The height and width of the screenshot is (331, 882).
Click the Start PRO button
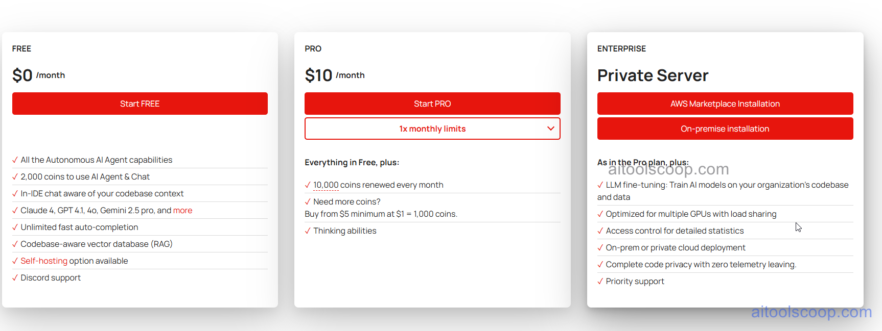(x=432, y=104)
